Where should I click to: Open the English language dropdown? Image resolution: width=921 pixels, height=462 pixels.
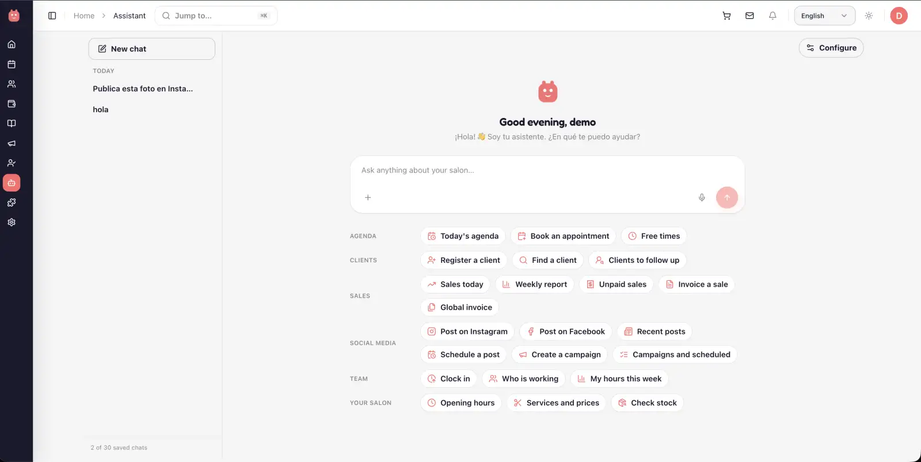click(x=824, y=16)
